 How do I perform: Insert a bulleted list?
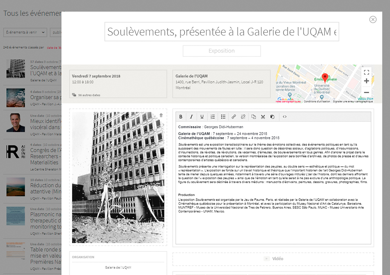point(223,116)
